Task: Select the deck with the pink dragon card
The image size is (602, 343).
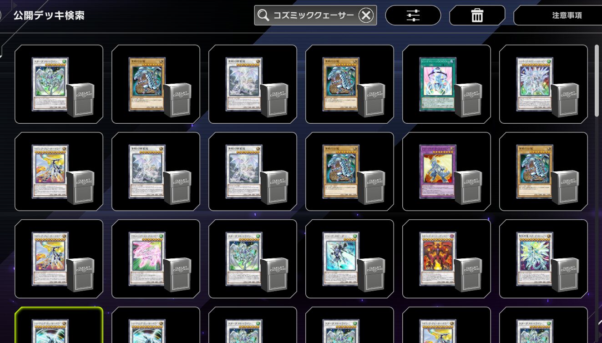Action: point(156,259)
